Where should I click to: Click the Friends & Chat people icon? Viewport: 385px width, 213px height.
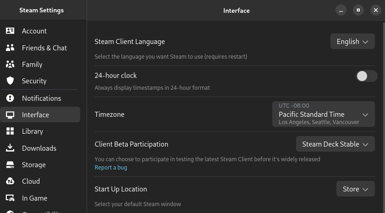pyautogui.click(x=10, y=48)
